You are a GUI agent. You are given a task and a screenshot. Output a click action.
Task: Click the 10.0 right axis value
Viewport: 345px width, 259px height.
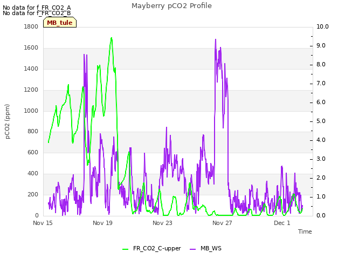pyautogui.click(x=322, y=26)
